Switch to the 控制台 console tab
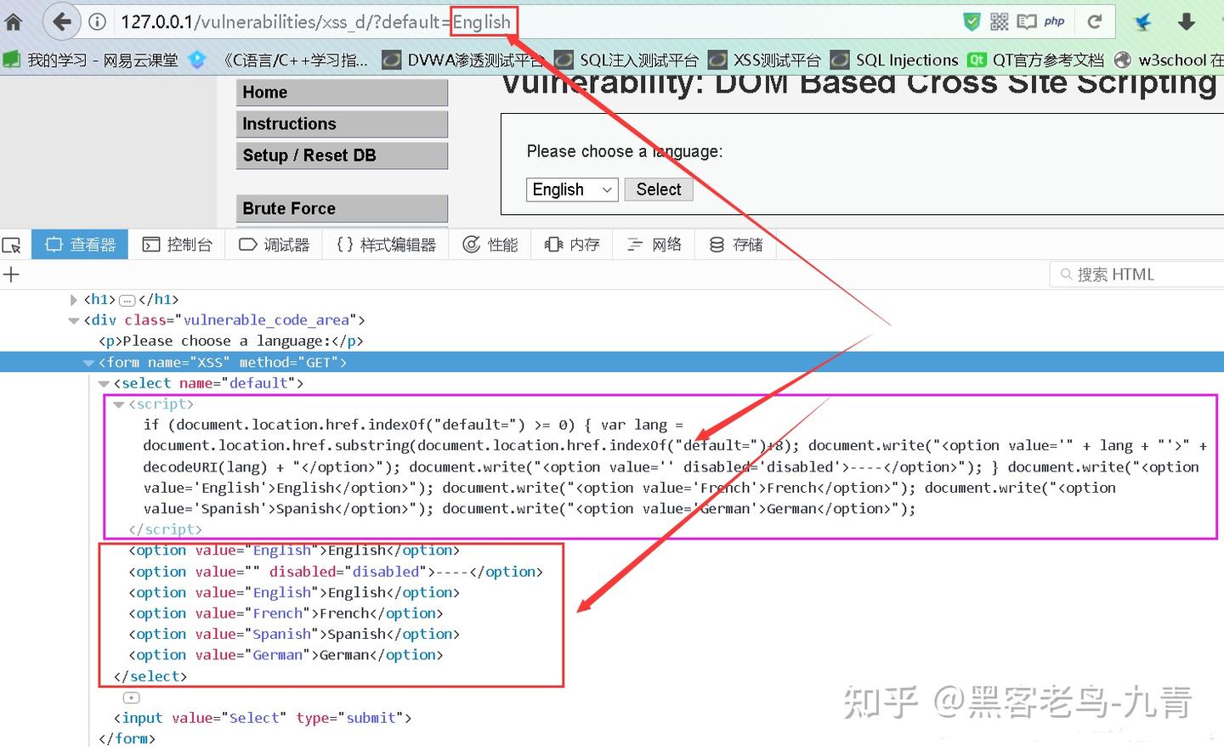Image resolution: width=1224 pixels, height=751 pixels. [177, 245]
